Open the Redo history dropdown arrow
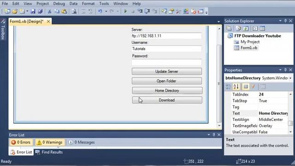 118,11
